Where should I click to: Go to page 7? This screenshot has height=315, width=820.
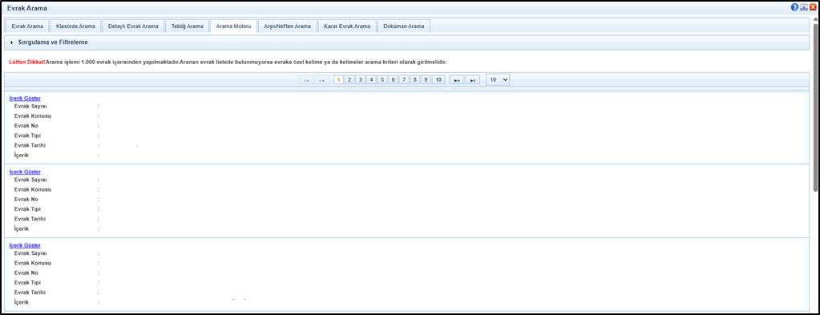[x=404, y=80]
